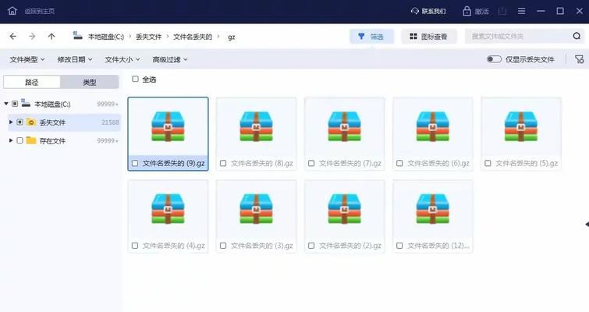Click the filter funnel icon at far right
This screenshot has width=589, height=312.
click(x=579, y=59)
